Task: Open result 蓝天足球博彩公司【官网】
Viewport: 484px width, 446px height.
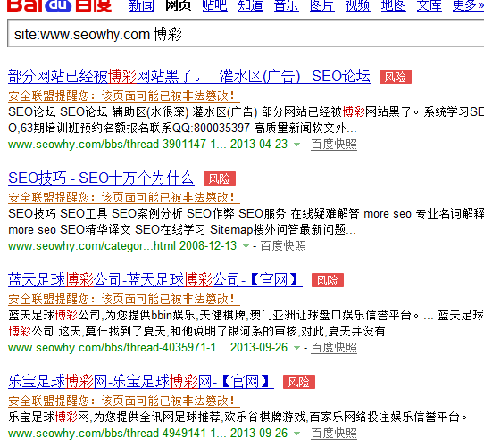Action: (155, 280)
